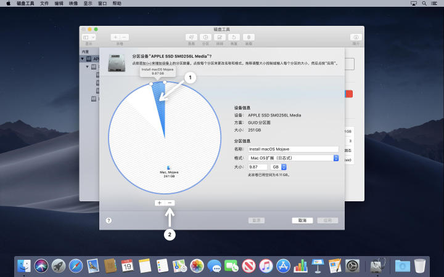Open Safari from the Dock
The image size is (444, 277).
click(x=76, y=266)
